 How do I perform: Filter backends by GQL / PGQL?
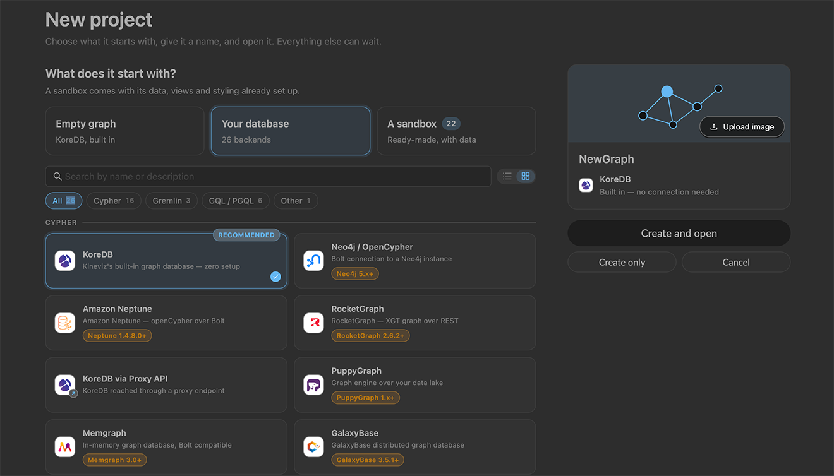click(x=236, y=201)
